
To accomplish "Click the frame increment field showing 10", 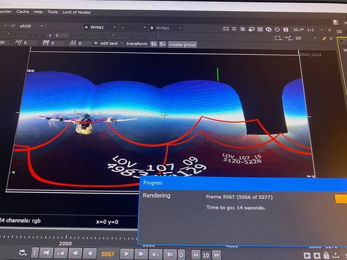I will coord(206,255).
